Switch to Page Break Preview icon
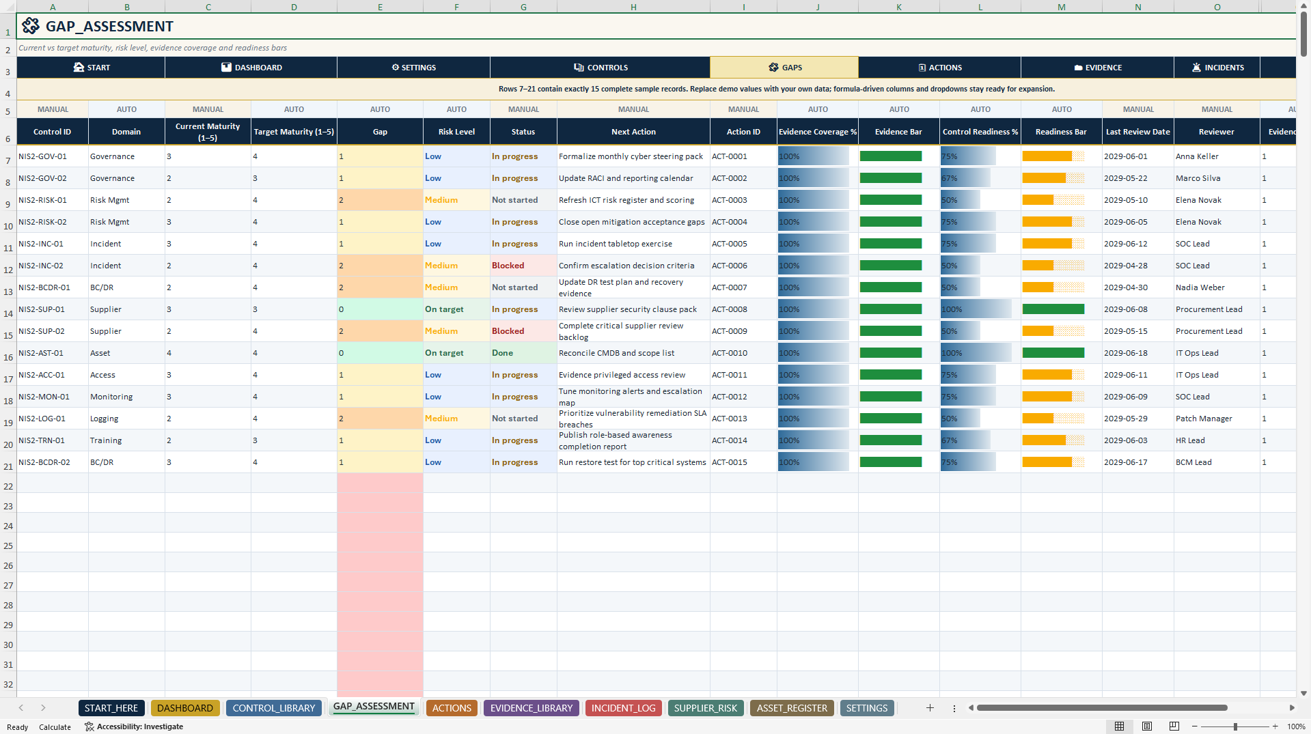The width and height of the screenshot is (1311, 734). coord(1174,726)
